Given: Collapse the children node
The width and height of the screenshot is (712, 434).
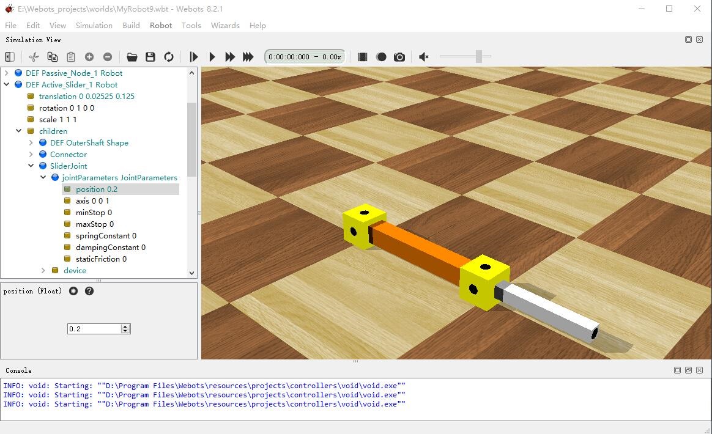Looking at the screenshot, I should click(18, 131).
